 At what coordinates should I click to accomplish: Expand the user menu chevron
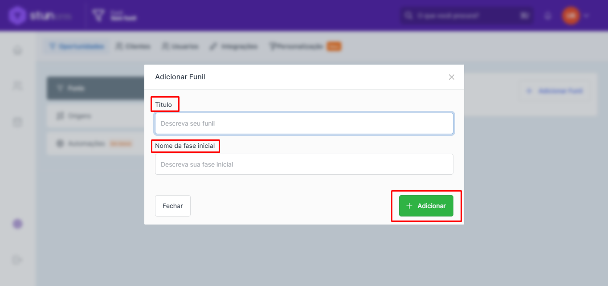pyautogui.click(x=586, y=16)
